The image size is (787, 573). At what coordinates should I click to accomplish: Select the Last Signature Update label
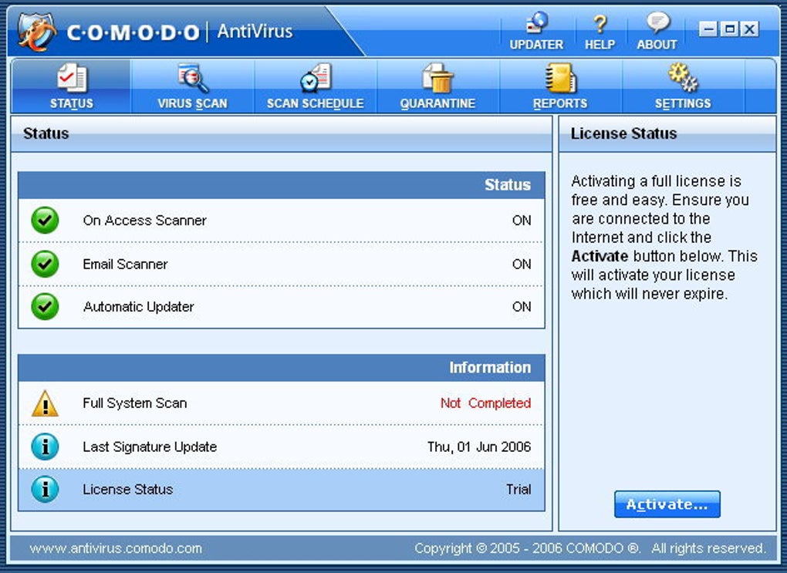coord(150,447)
